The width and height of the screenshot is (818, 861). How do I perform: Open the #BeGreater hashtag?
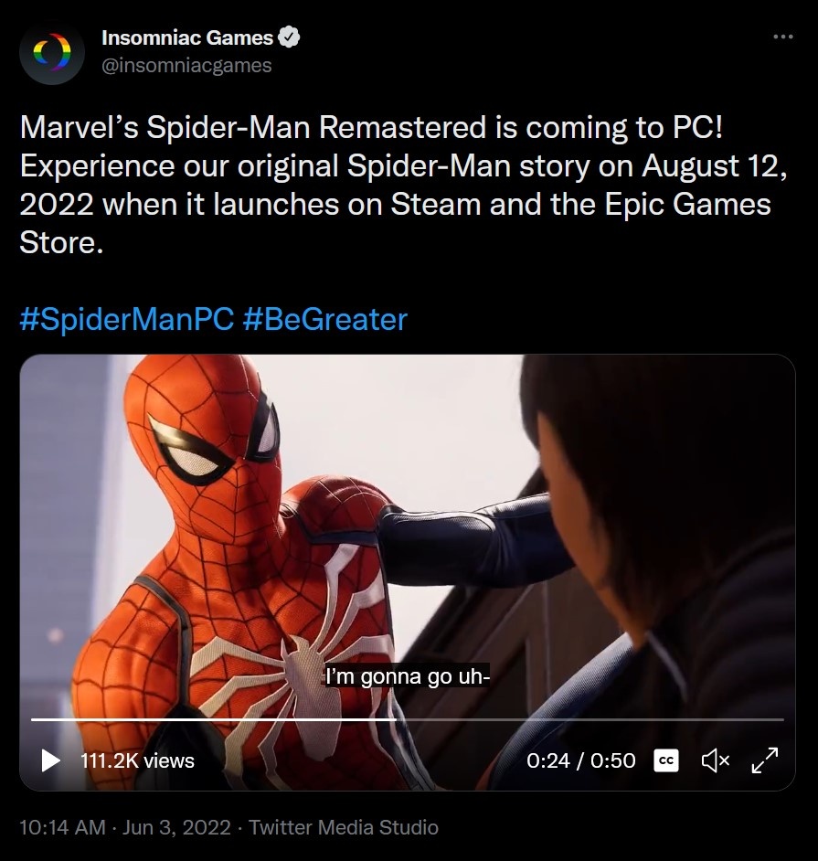click(324, 319)
